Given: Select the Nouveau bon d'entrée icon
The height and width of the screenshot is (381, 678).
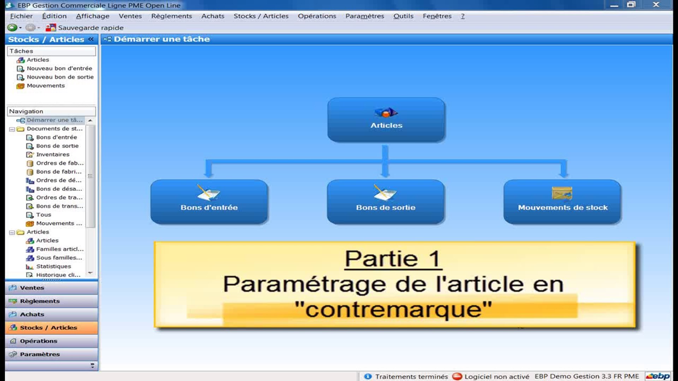Looking at the screenshot, I should [21, 68].
